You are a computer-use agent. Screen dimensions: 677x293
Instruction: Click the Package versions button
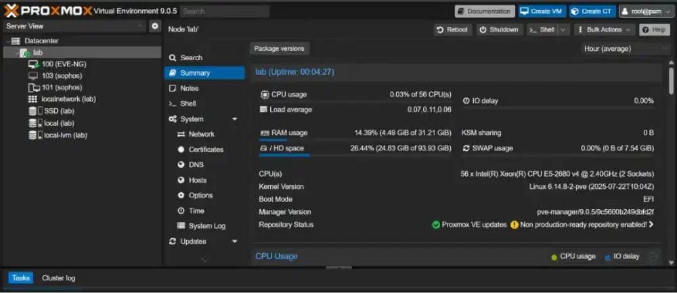pos(279,49)
